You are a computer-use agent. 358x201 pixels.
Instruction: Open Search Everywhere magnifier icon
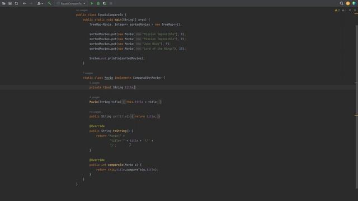click(x=341, y=3)
